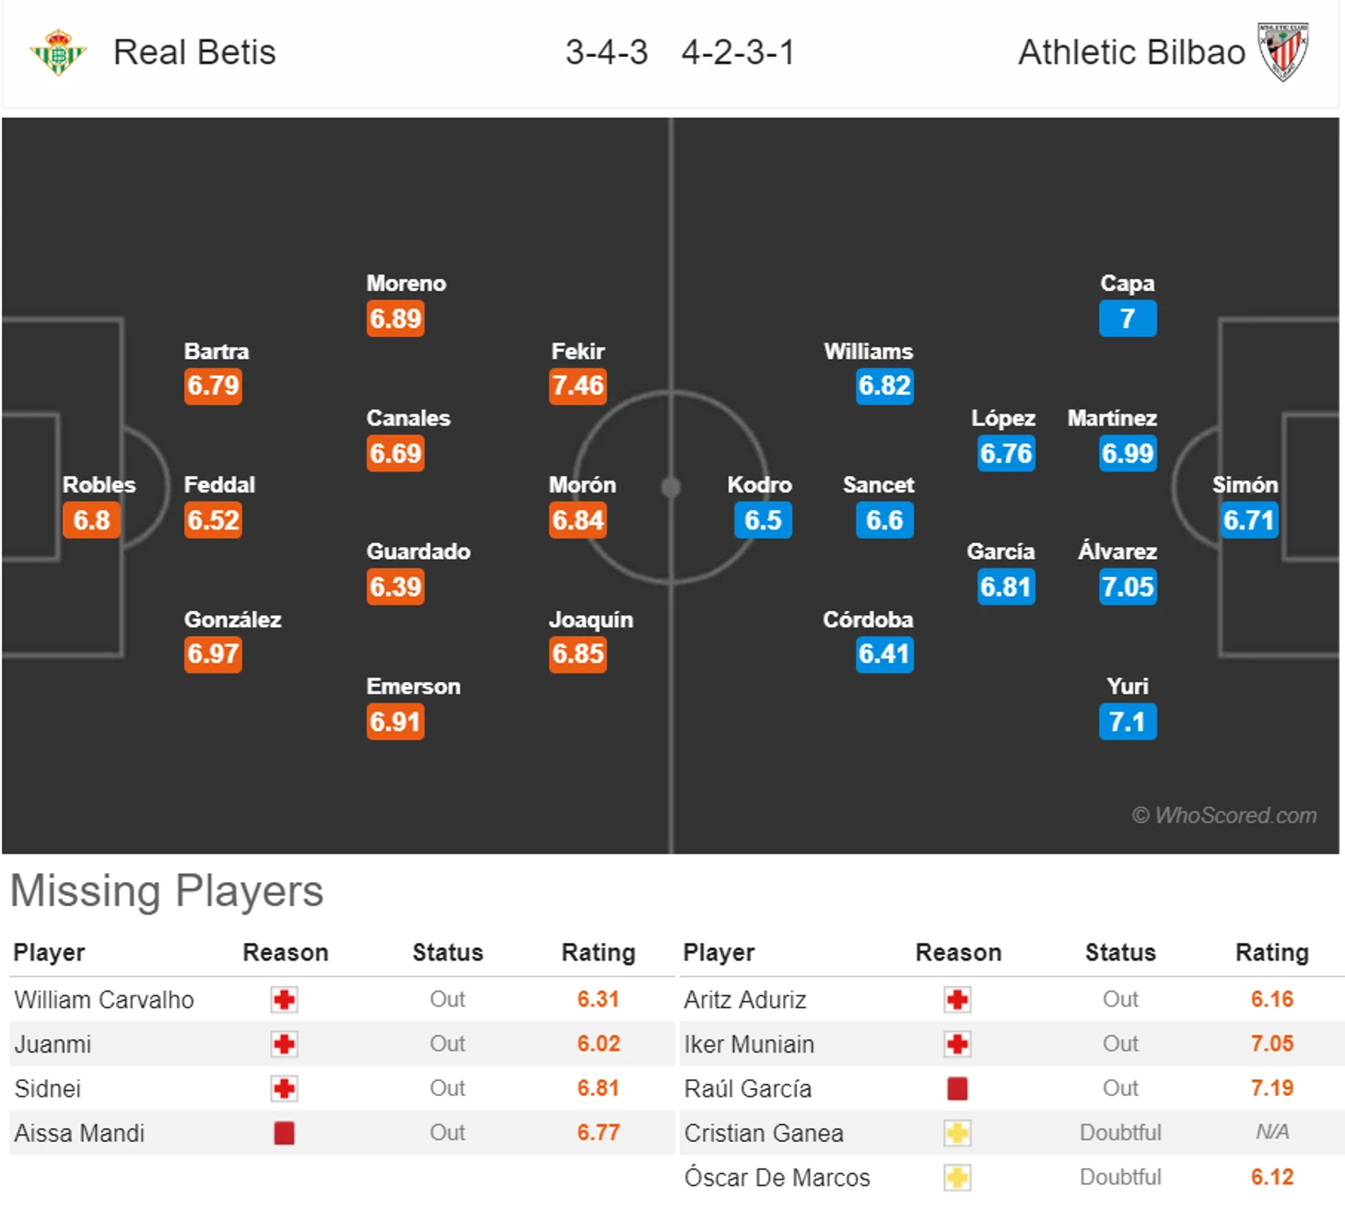Viewport: 1345px width, 1208px height.
Task: Click goalkeeper Simón's rating badge
Action: 1248,520
